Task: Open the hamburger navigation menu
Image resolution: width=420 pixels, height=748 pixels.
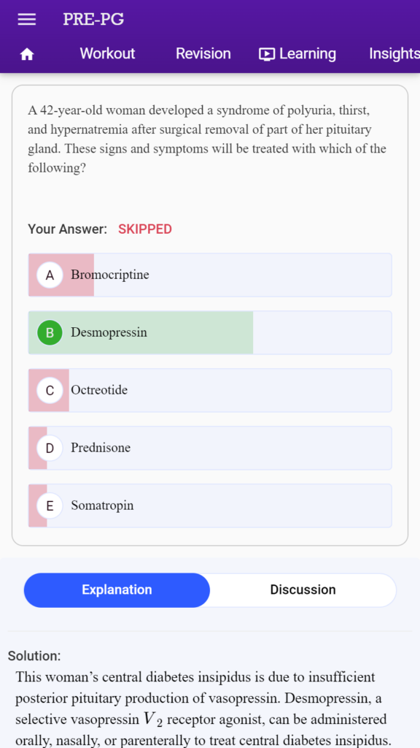Action: point(27,19)
